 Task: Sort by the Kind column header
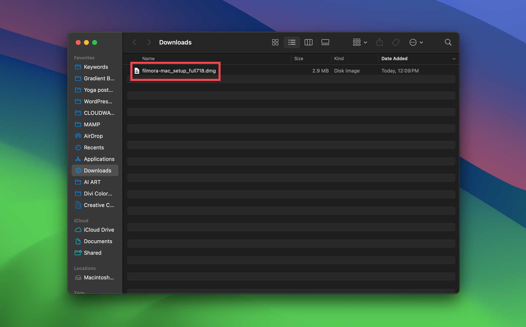339,58
